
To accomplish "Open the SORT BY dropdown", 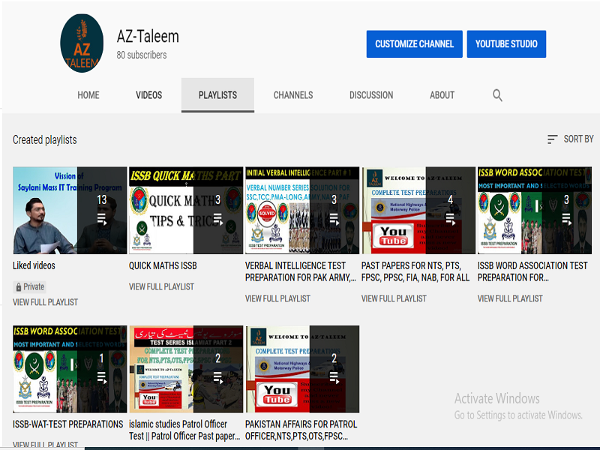I will click(570, 139).
